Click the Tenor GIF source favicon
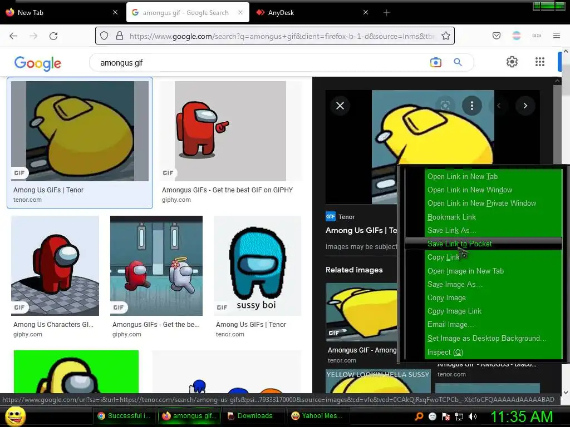570x427 pixels. (x=331, y=216)
